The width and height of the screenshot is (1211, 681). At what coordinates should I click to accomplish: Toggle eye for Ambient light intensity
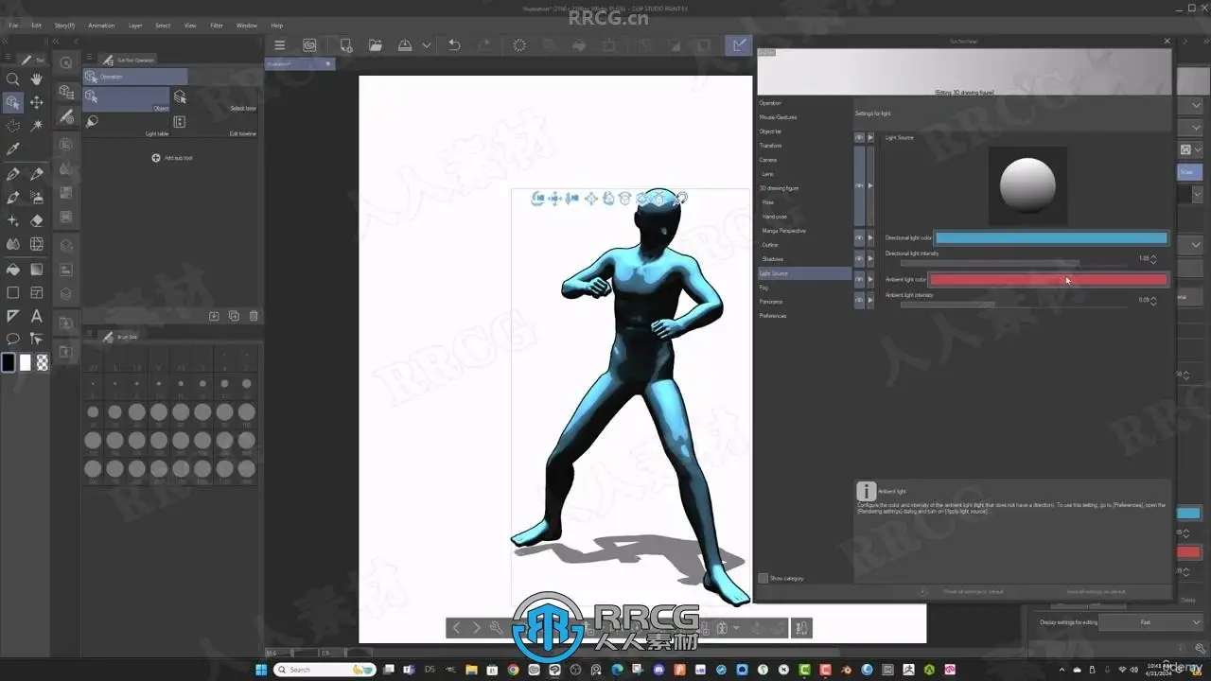click(860, 300)
